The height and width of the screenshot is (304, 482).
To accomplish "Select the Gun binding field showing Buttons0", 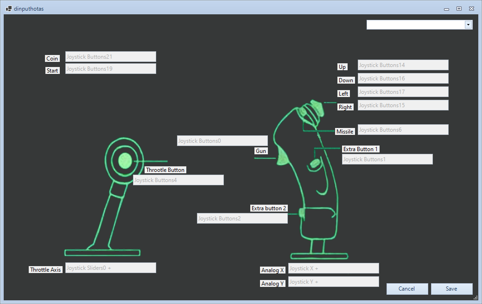I will [222, 140].
